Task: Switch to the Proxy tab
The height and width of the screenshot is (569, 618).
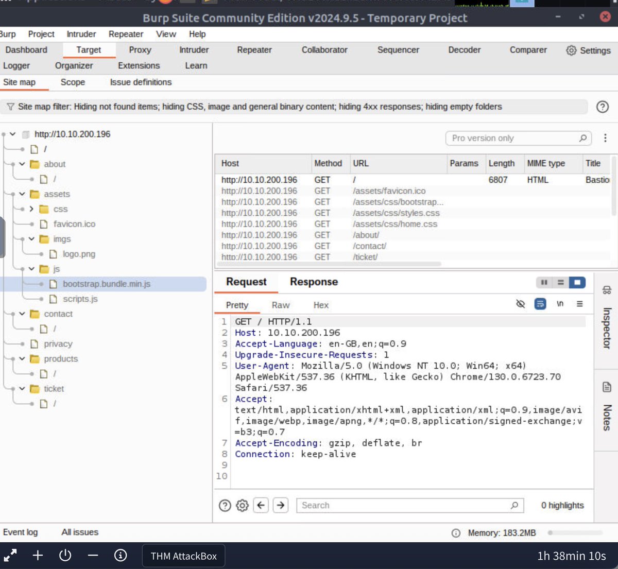Action: [140, 50]
